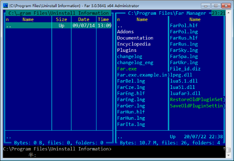
Task: Click the left panel path title Uninstall Information
Action: coord(58,13)
